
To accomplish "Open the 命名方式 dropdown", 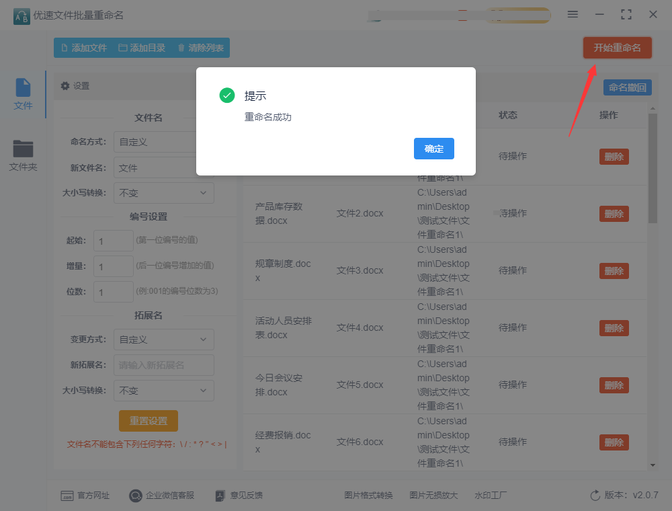I will 163,142.
